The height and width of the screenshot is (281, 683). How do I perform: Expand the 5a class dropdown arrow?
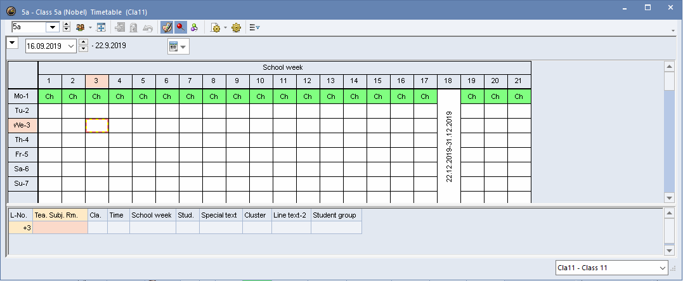(53, 27)
